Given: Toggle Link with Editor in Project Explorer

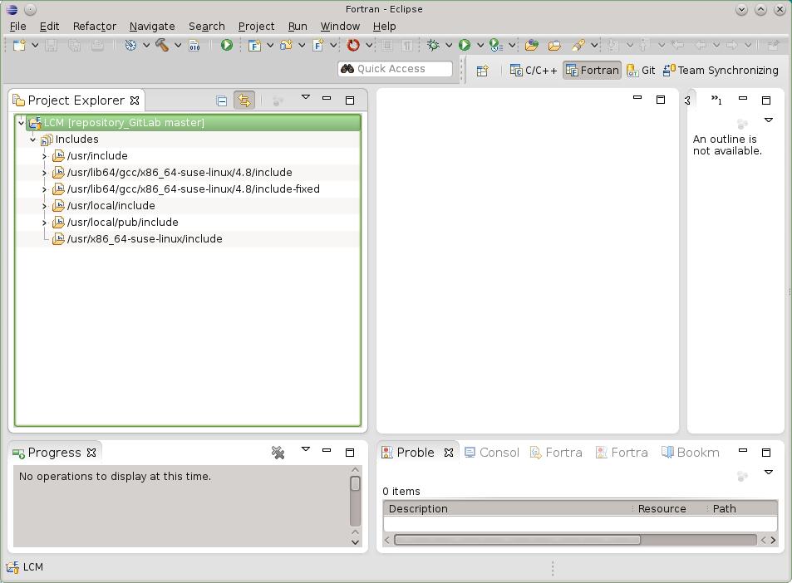Looking at the screenshot, I should (x=244, y=100).
